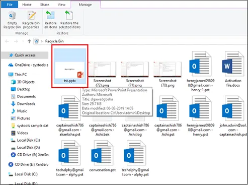Switch to the Home ribbon tab
The width and height of the screenshot is (248, 185).
[x=27, y=5]
